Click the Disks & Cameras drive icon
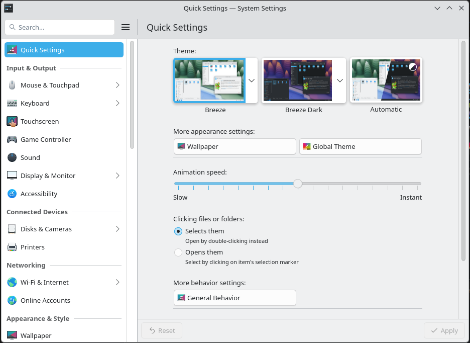Viewport: 470px width, 343px height. click(x=12, y=229)
